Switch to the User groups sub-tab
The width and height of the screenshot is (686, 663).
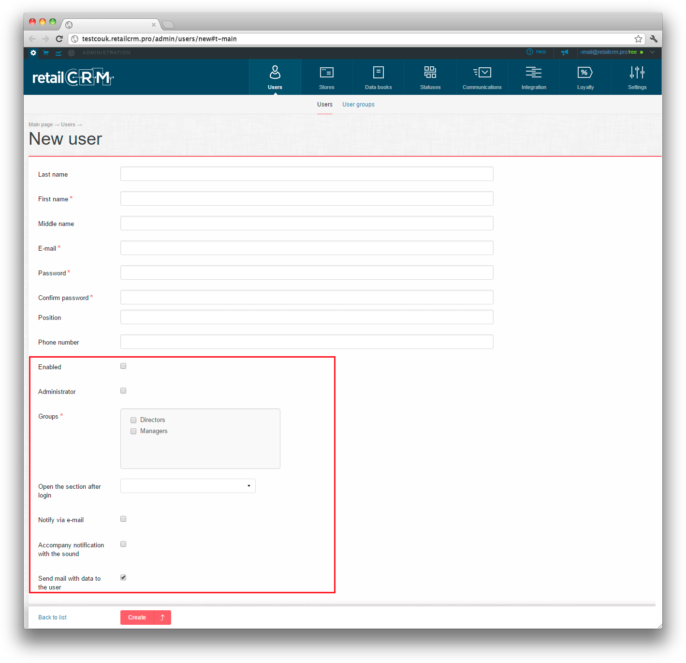click(358, 105)
